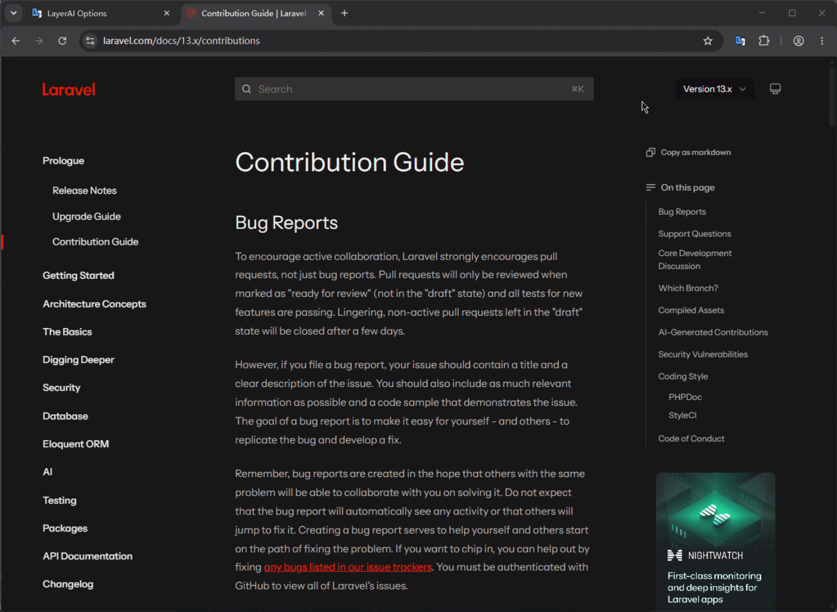Viewport: 837px width, 612px height.
Task: Jump to StyleCI subsection
Action: [x=682, y=415]
